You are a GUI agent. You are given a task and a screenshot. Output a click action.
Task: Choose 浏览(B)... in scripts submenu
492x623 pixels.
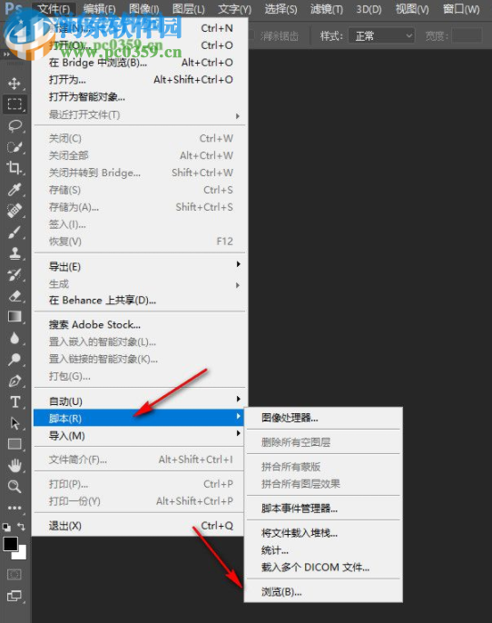(x=324, y=591)
